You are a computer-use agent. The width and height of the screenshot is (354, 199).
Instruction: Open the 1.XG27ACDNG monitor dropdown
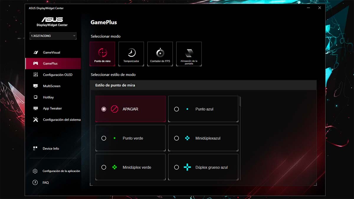[53, 36]
